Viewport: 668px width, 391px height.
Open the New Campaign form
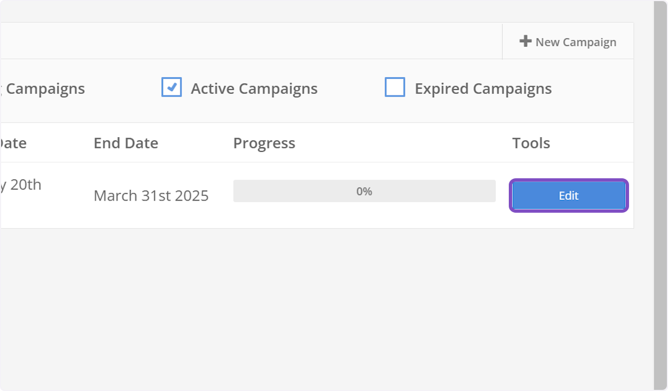click(568, 41)
